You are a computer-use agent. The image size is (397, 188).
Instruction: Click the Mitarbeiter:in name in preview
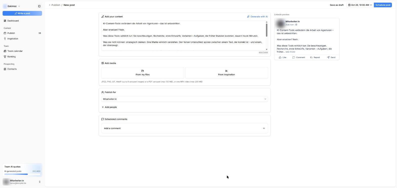(293, 21)
